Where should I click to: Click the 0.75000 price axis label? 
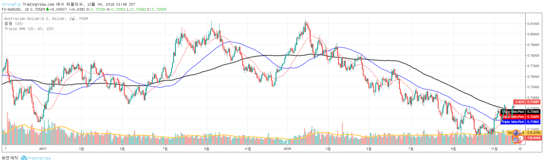pos(533,87)
